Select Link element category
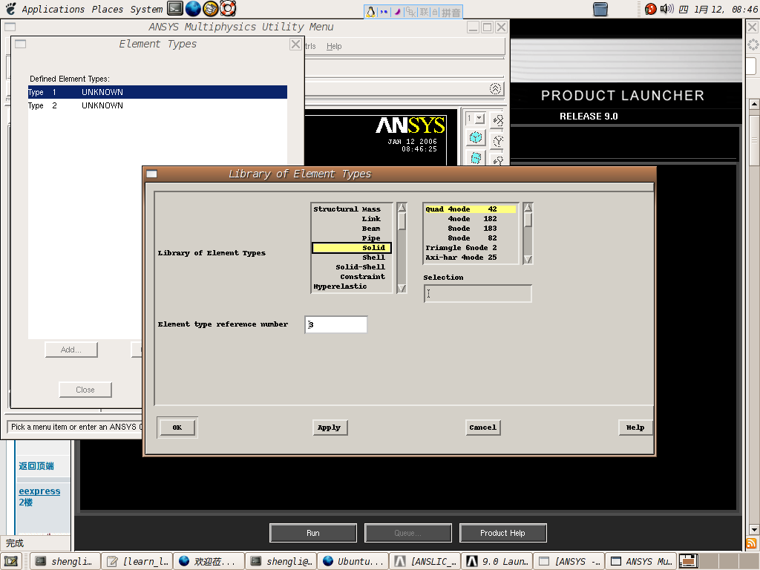The width and height of the screenshot is (760, 570). [x=352, y=219]
